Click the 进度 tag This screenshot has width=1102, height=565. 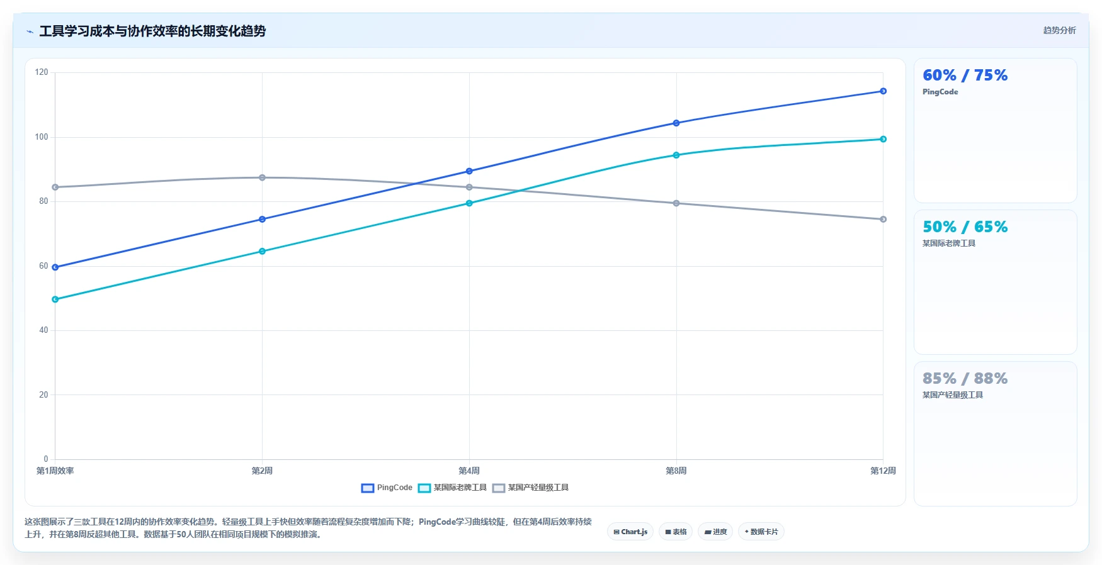[715, 532]
